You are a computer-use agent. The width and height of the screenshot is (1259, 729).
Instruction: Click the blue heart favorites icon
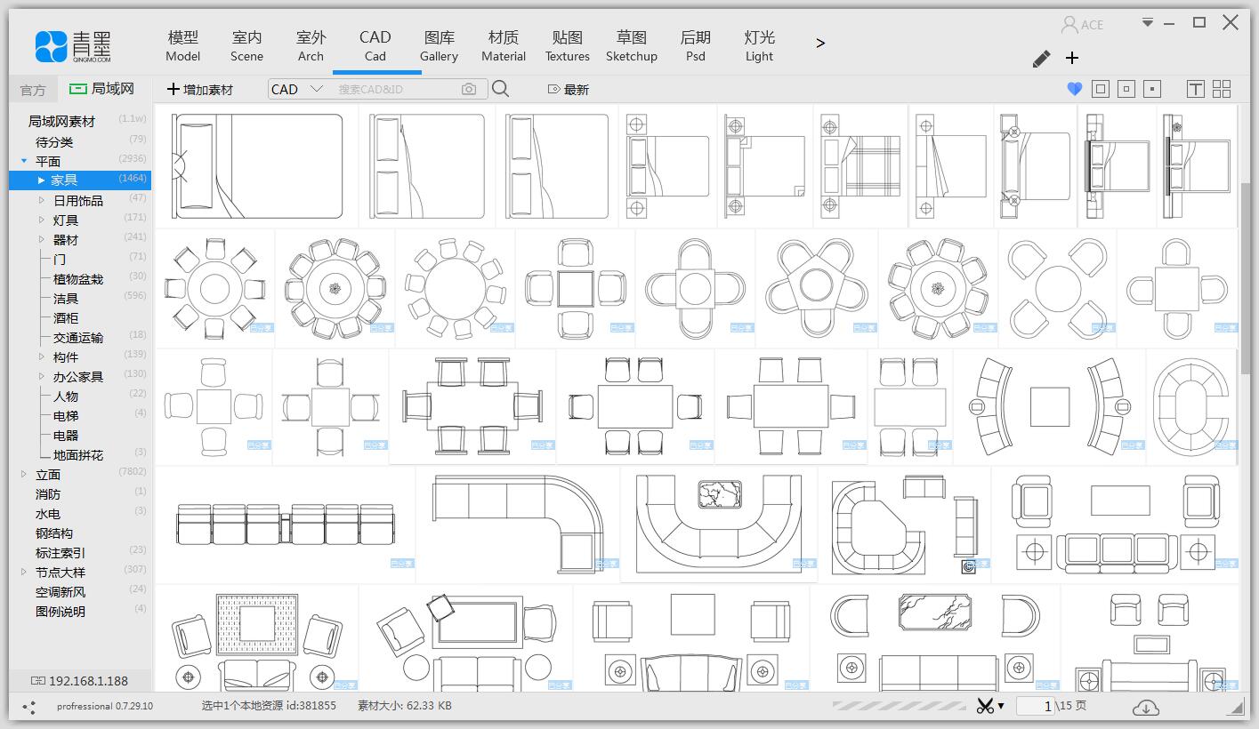(1074, 89)
